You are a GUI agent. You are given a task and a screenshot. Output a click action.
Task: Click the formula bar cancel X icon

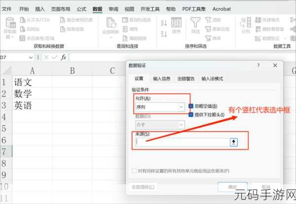(46, 57)
